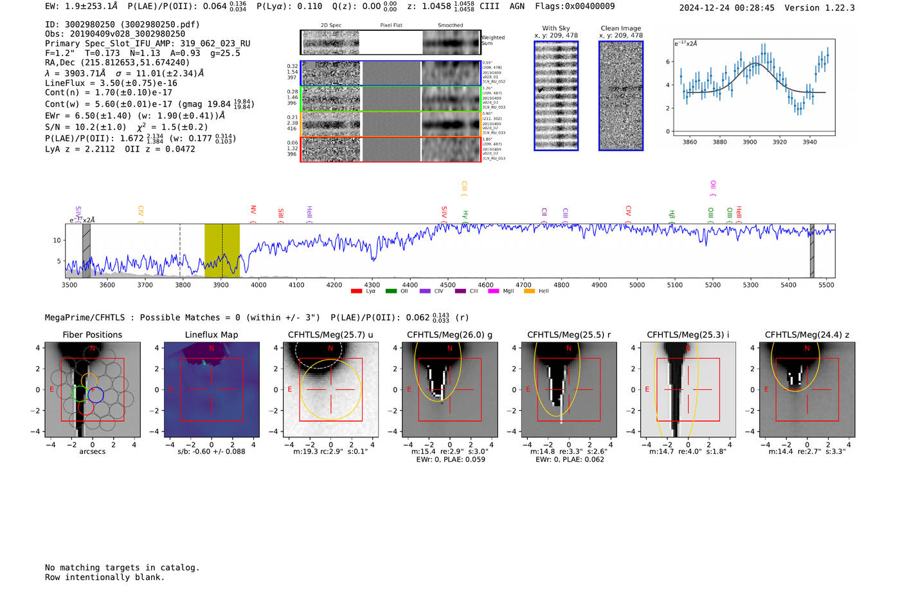
Task: Select the CIV legend color swatch
Action: click(425, 292)
